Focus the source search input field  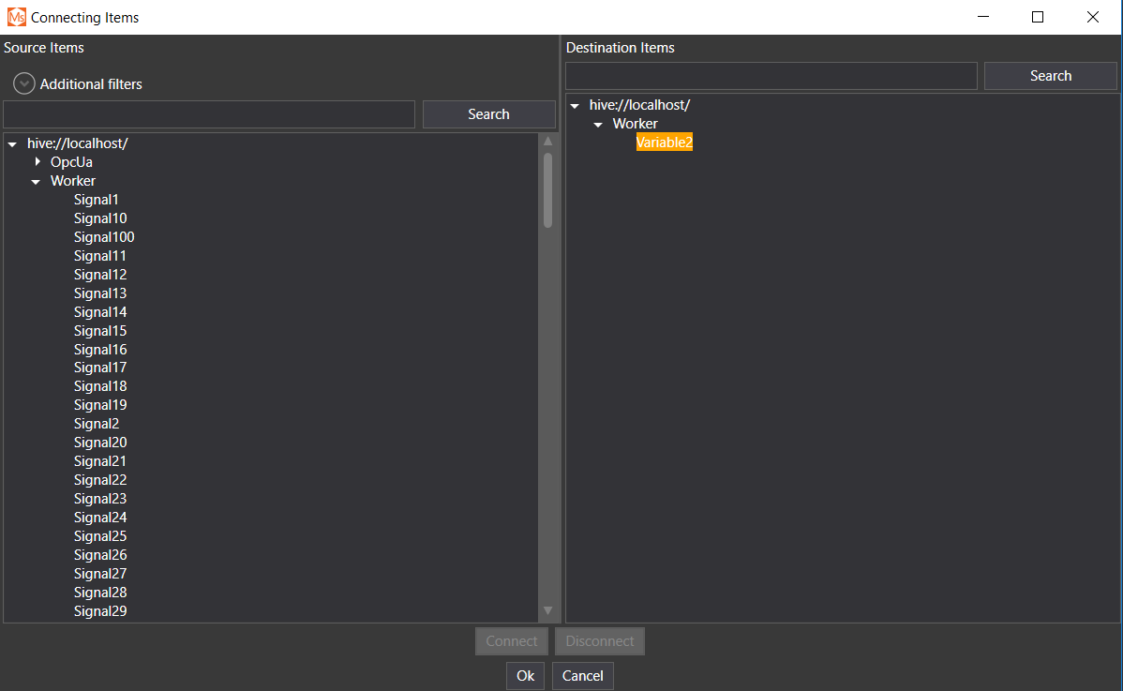[x=209, y=114]
